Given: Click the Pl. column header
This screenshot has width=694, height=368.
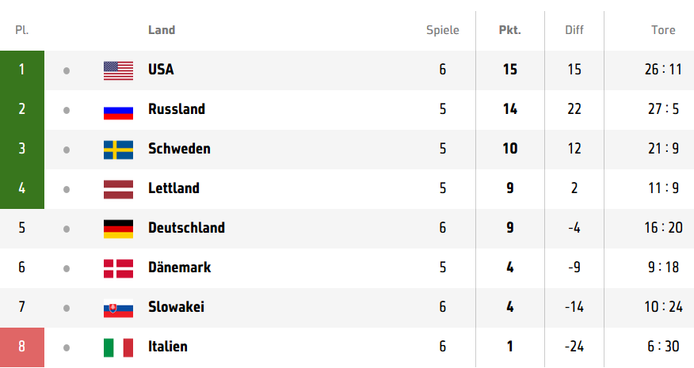Looking at the screenshot, I should tap(21, 30).
